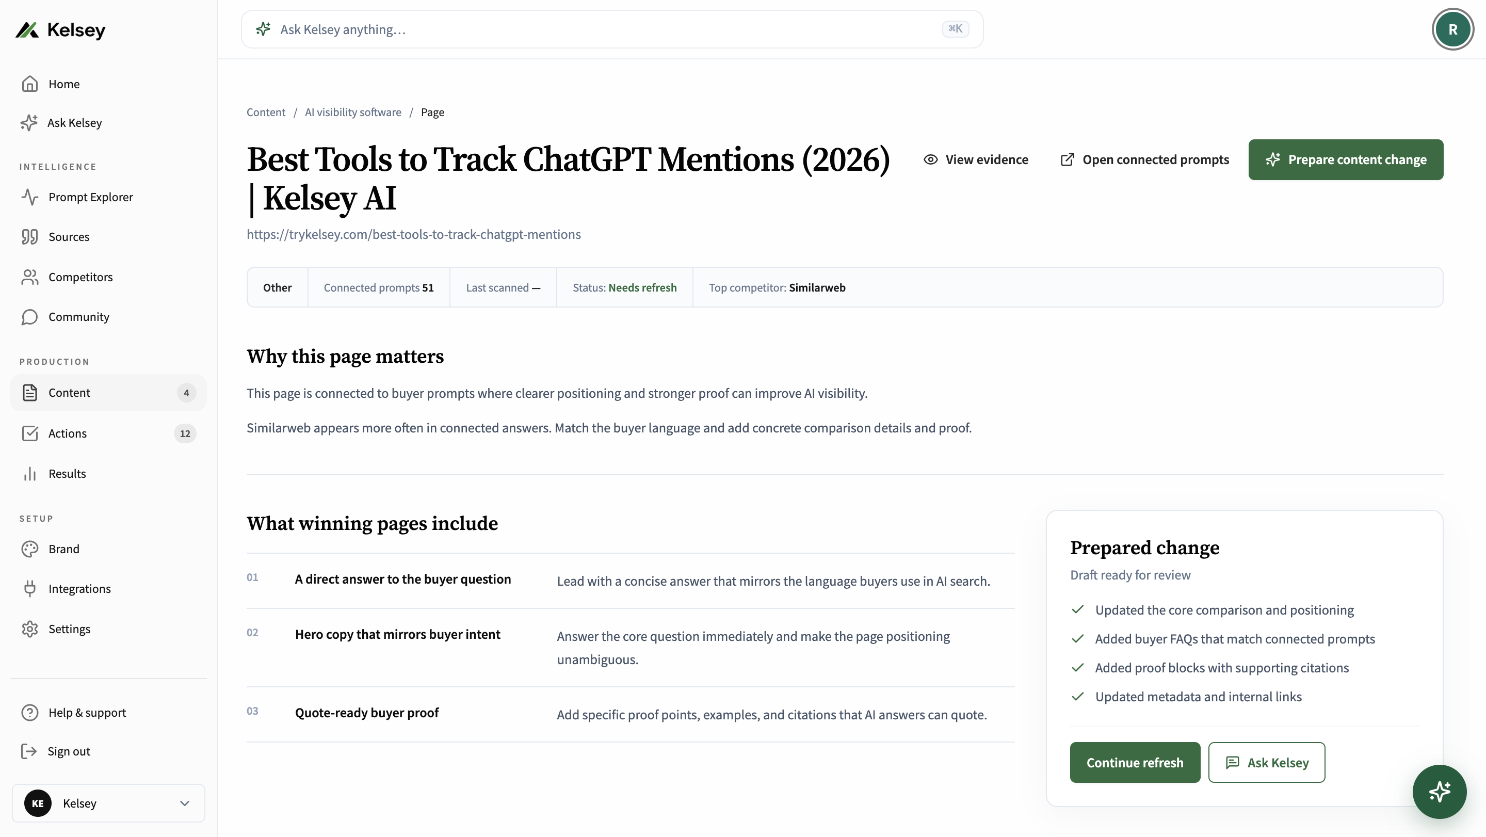Go to Sources section
The width and height of the screenshot is (1486, 837).
[x=108, y=237]
